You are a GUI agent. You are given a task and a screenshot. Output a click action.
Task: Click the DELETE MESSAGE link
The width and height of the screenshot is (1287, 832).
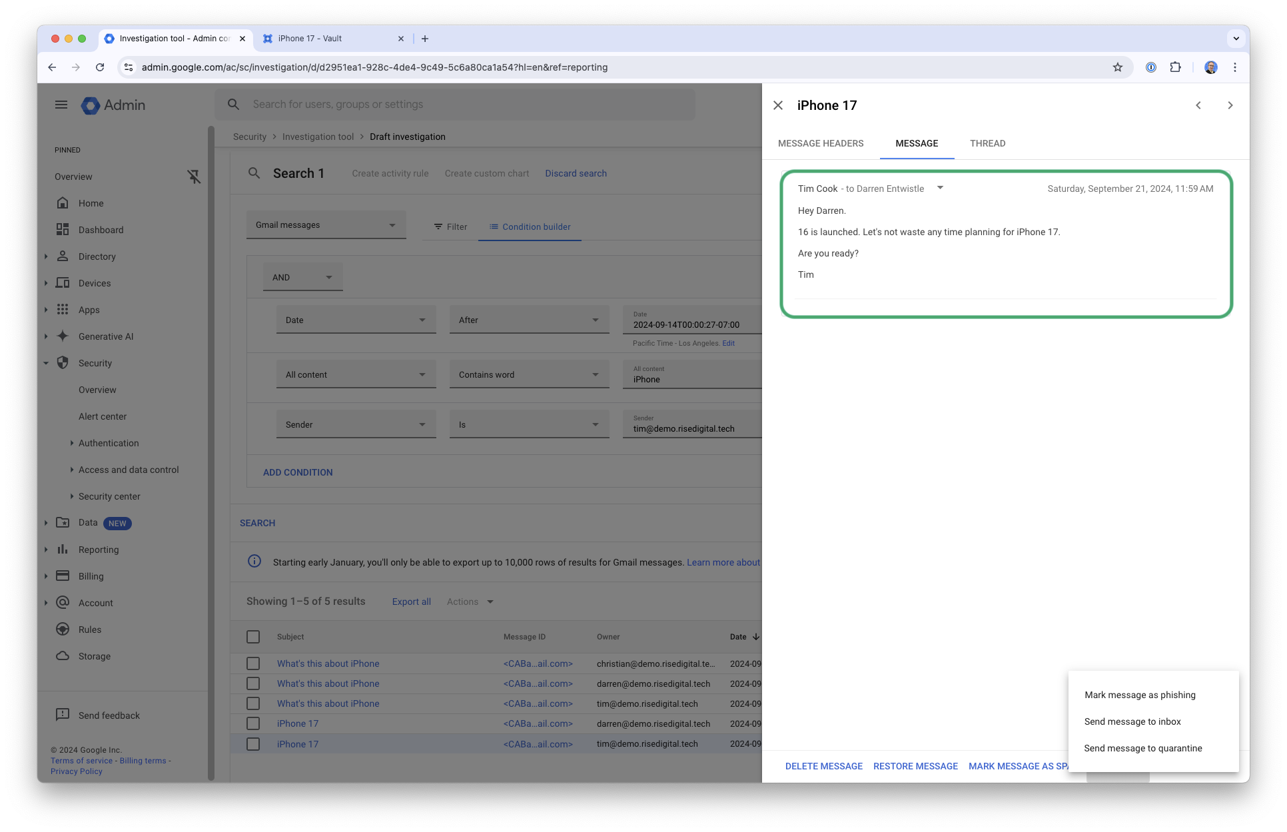[x=823, y=766]
